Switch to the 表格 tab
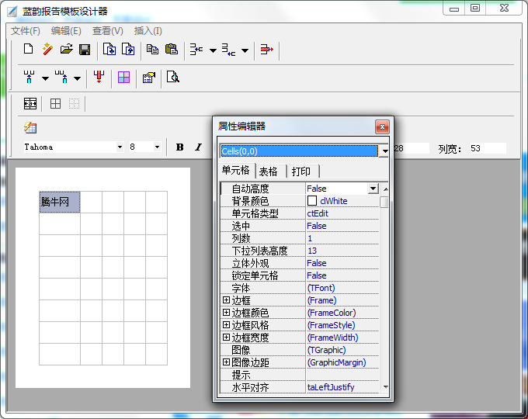The image size is (528, 419). point(269,171)
